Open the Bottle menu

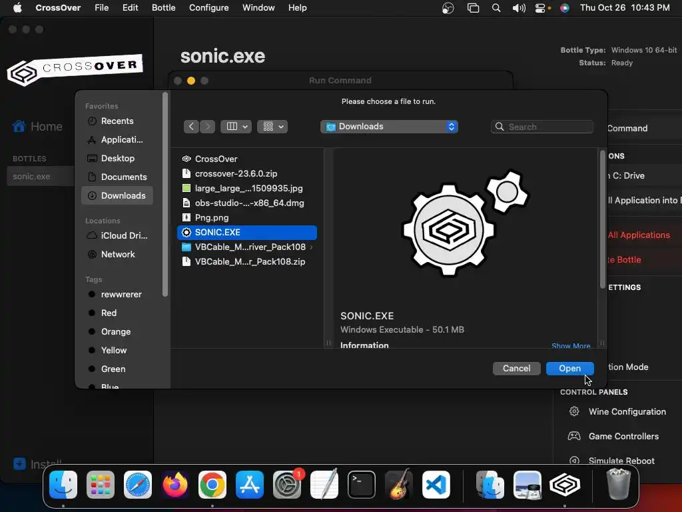coord(164,8)
